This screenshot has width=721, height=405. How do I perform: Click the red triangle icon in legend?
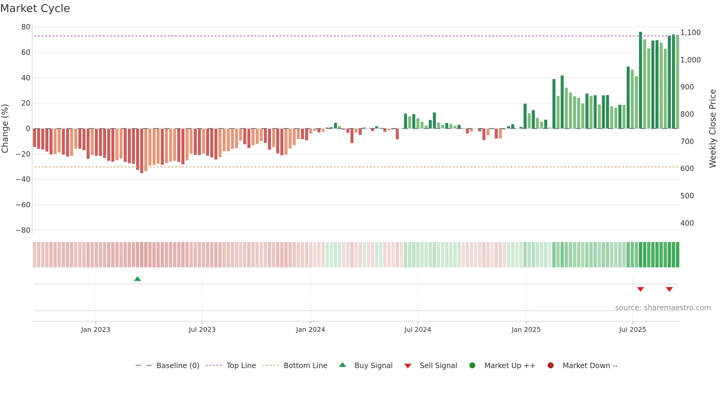(408, 366)
